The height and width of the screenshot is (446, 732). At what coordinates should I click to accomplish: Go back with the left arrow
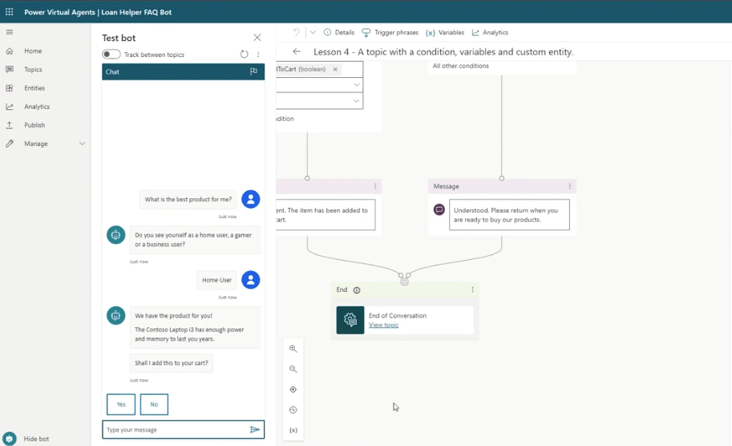[297, 51]
